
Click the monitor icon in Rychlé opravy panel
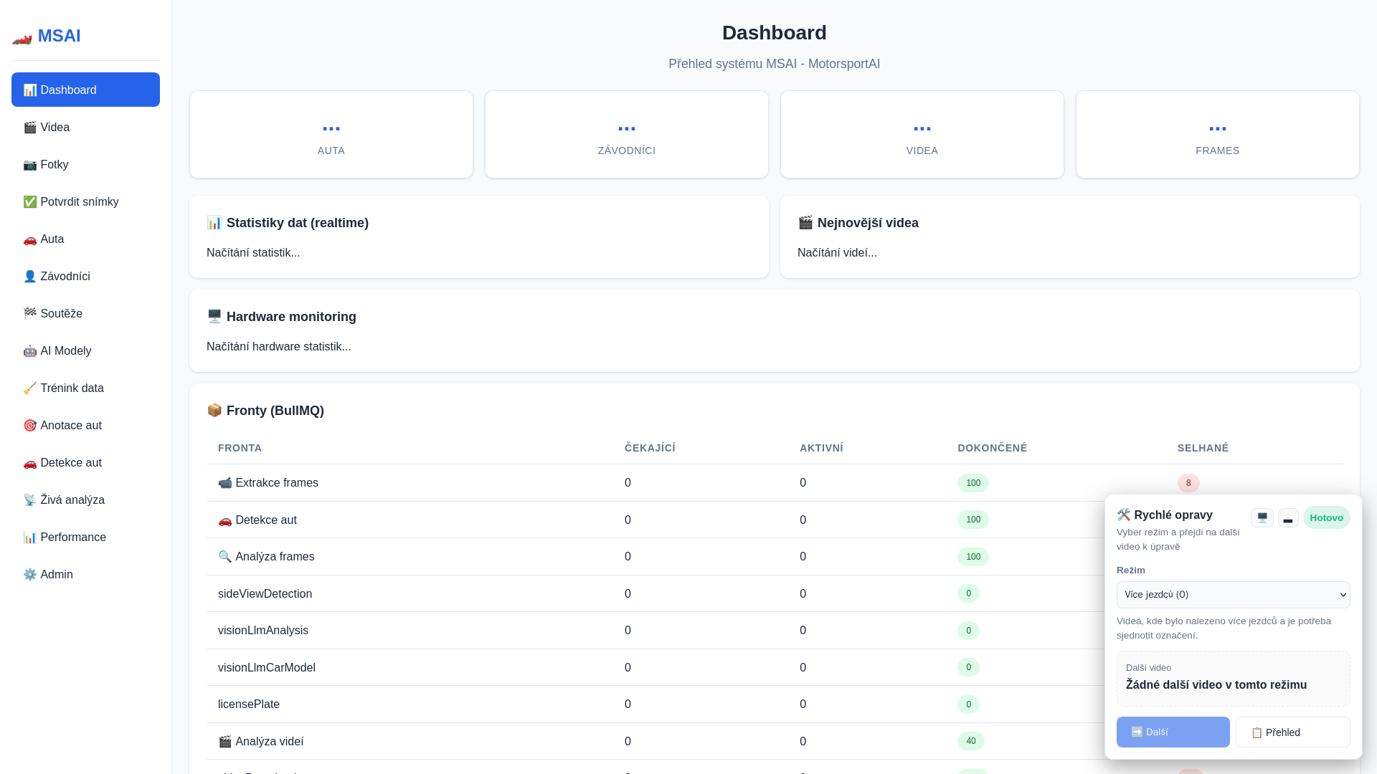click(x=1262, y=517)
